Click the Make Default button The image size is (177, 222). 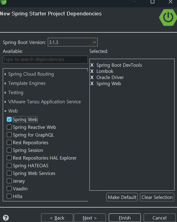[122, 197]
